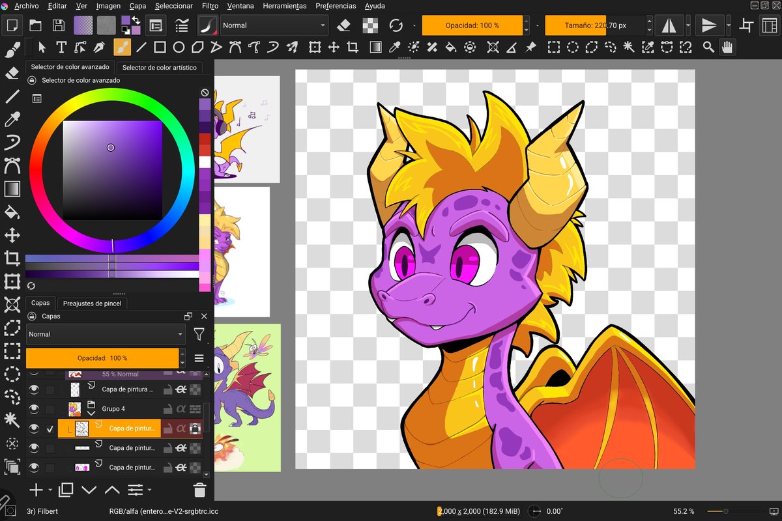Screen dimensions: 782x521
Task: Open an existing file via folder icon
Action: 35,25
